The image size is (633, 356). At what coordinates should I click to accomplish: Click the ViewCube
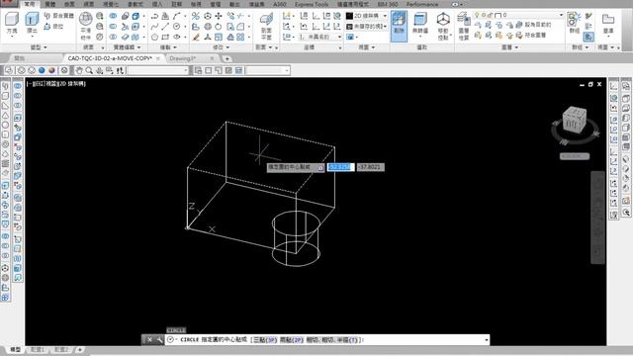574,120
